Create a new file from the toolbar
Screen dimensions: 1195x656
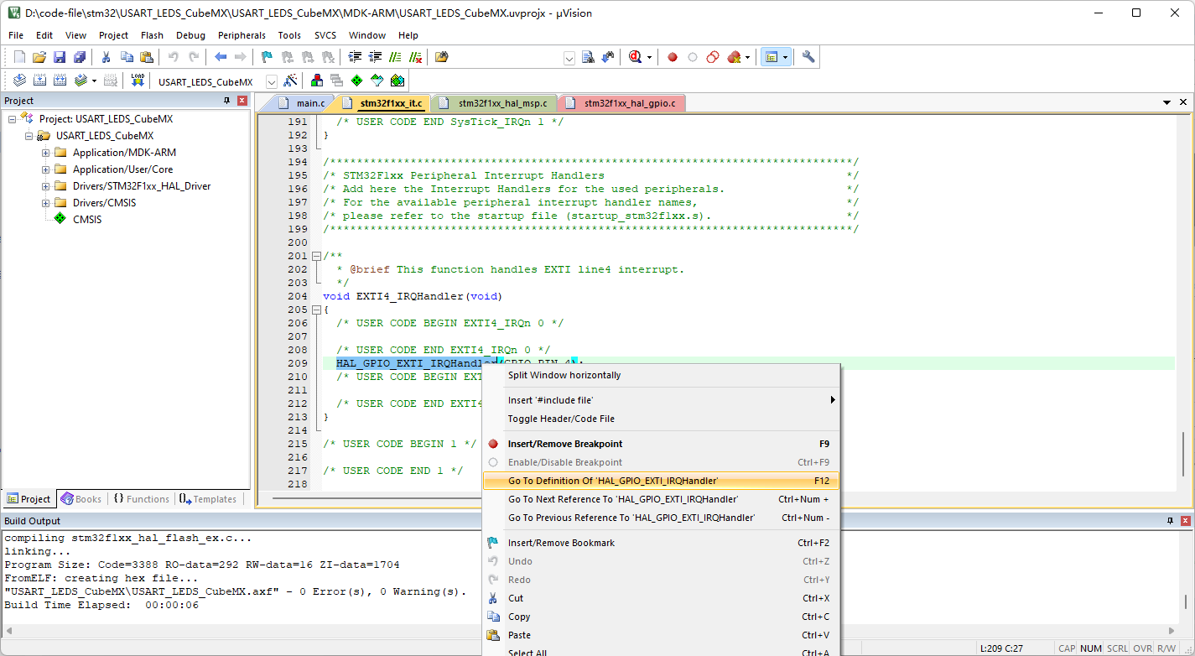pos(20,57)
